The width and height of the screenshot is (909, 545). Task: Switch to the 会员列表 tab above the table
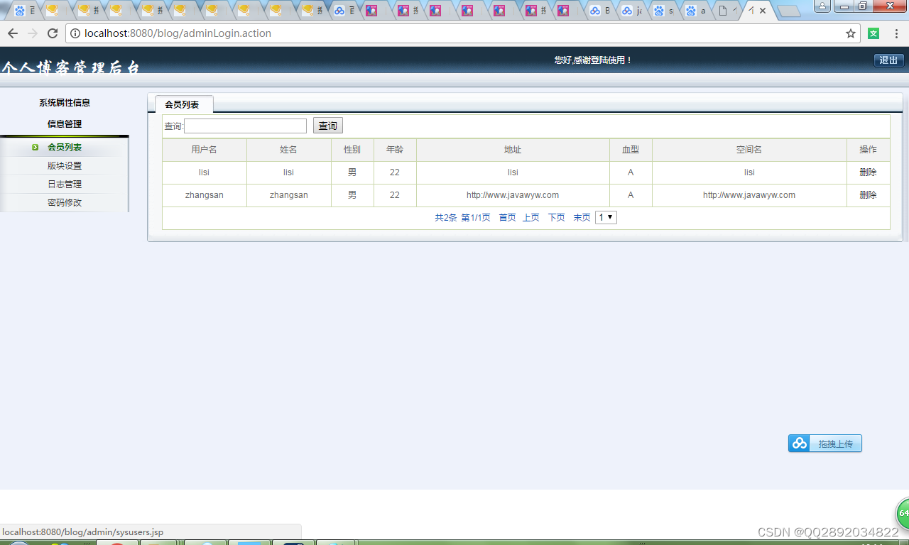coord(183,104)
